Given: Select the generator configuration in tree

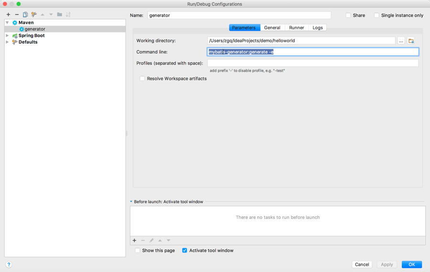Looking at the screenshot, I should 35,29.
